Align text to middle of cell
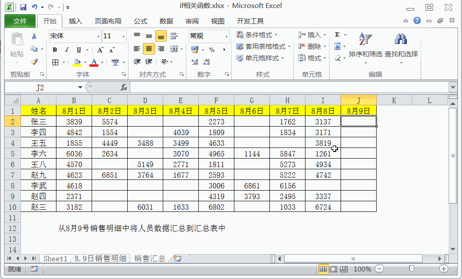The image size is (462, 279). point(149,36)
